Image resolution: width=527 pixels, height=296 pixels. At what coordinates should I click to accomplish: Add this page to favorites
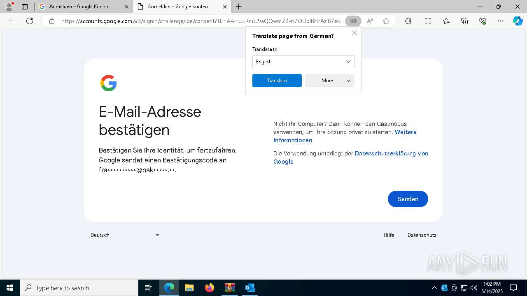click(386, 21)
